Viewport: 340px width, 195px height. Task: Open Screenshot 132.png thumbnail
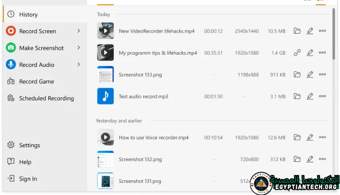click(x=106, y=159)
